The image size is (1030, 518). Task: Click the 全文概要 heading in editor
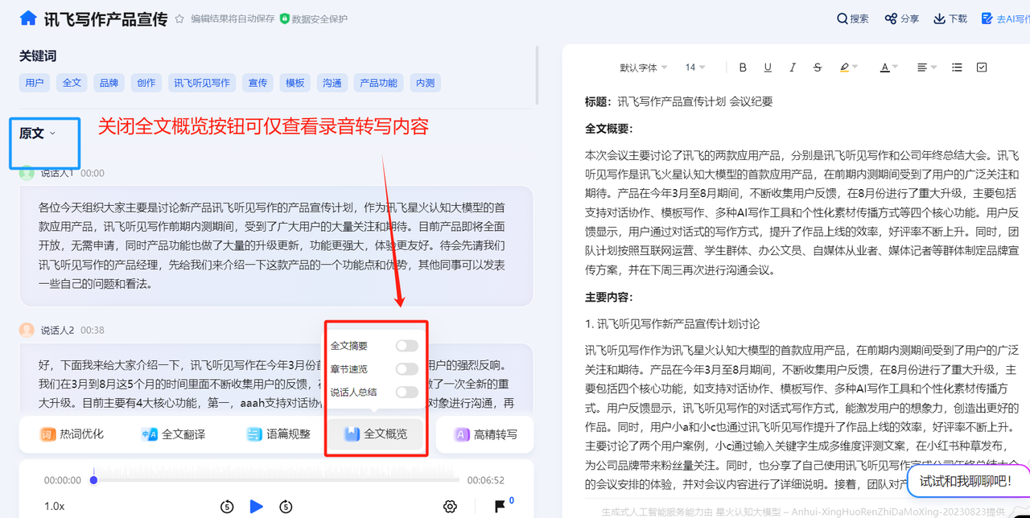[609, 129]
